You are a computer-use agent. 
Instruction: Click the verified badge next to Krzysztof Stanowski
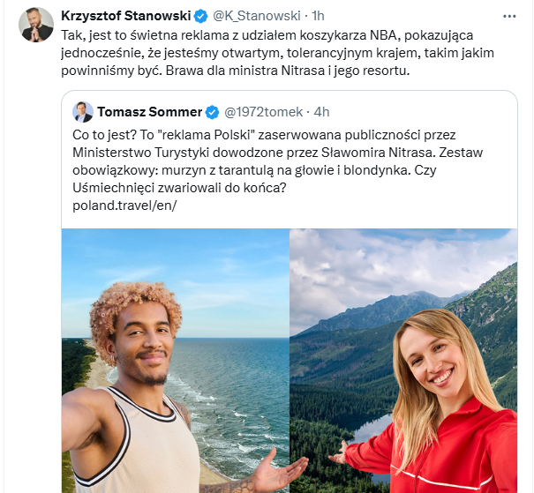(200, 16)
